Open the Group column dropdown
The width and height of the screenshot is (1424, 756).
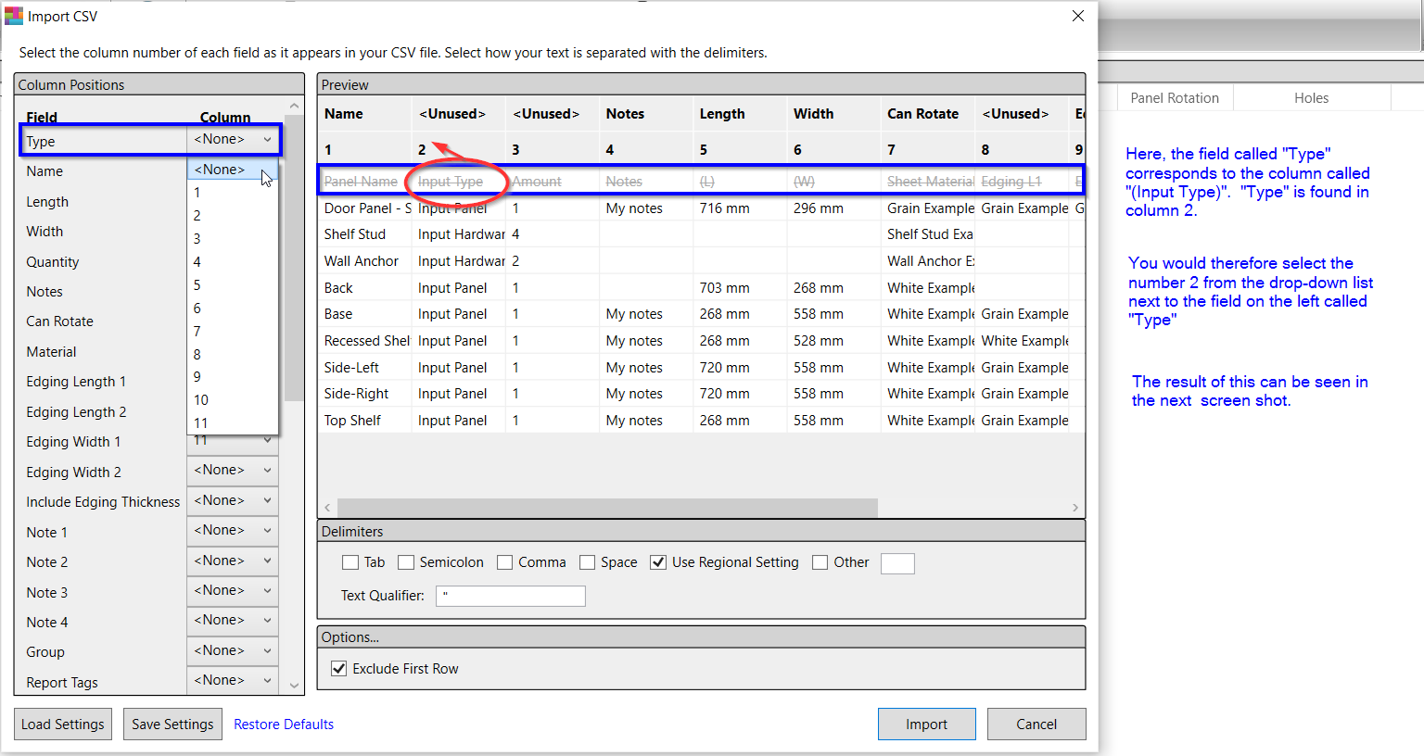[233, 651]
